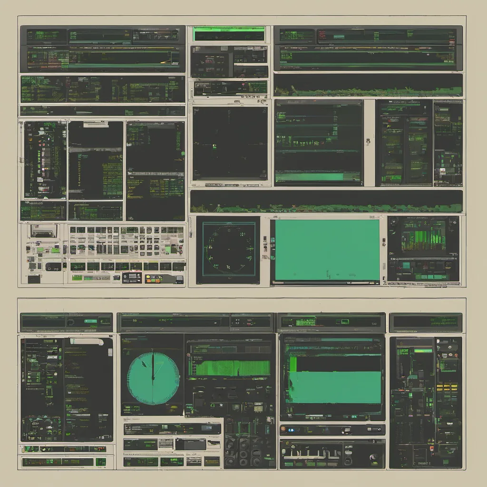This screenshot has width=487, height=487.
Task: Click the large solid green monitor screen
Action: pyautogui.click(x=327, y=250)
